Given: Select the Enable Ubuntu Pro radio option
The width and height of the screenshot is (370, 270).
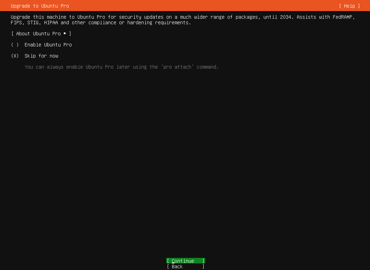Looking at the screenshot, I should (41, 45).
